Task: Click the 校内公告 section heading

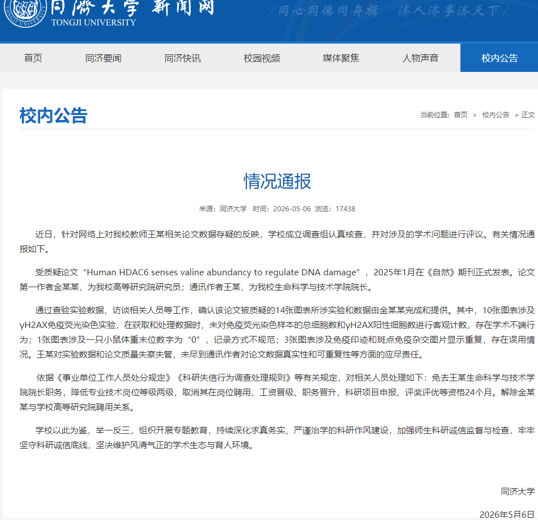Action: click(x=54, y=116)
